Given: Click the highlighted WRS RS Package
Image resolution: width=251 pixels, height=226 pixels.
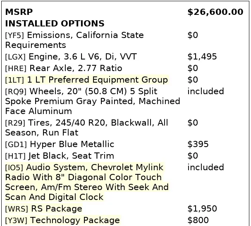Looking at the screenshot, I should point(43,209).
